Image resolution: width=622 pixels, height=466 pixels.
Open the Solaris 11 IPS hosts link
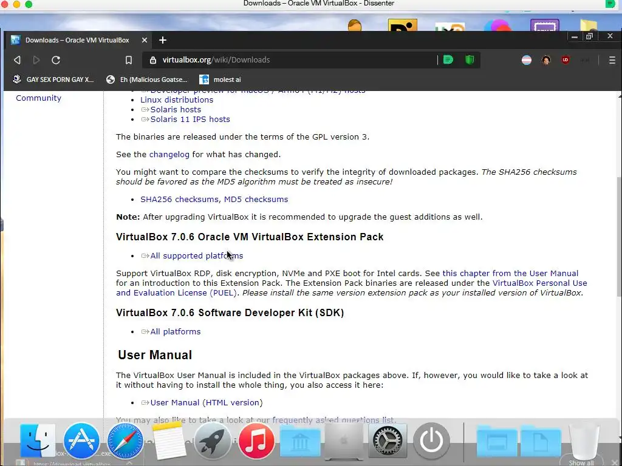click(x=190, y=120)
